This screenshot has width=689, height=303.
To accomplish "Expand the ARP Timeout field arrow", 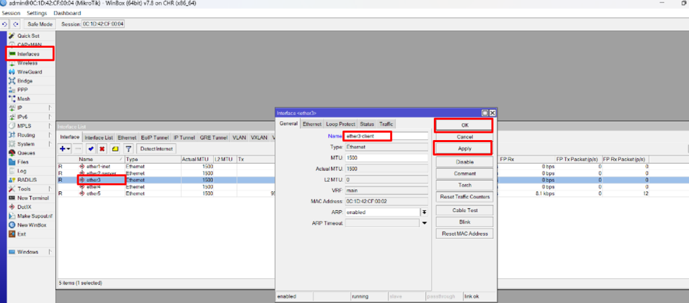I will point(425,223).
